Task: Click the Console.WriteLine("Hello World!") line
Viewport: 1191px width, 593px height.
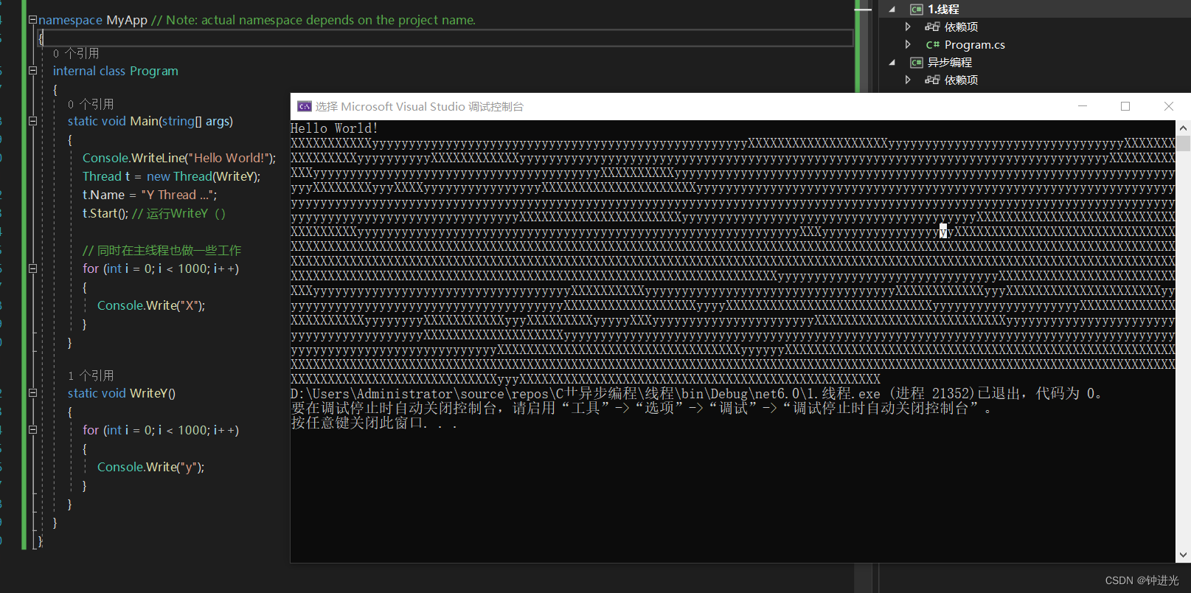Action: point(179,158)
